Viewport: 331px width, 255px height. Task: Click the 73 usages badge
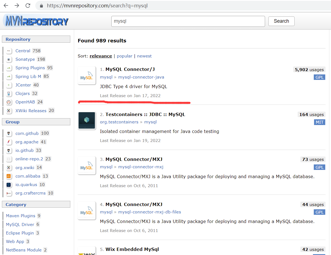(313, 160)
